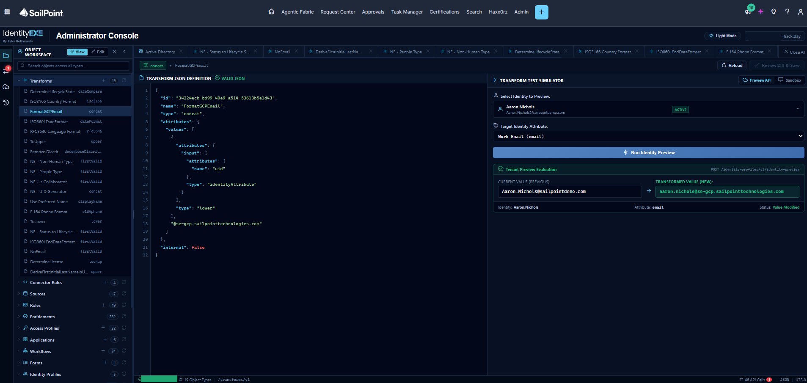Refresh the Transforms list
This screenshot has width=807, height=383.
click(x=124, y=80)
